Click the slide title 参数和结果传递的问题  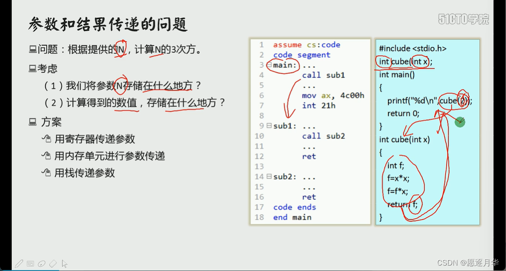click(108, 24)
